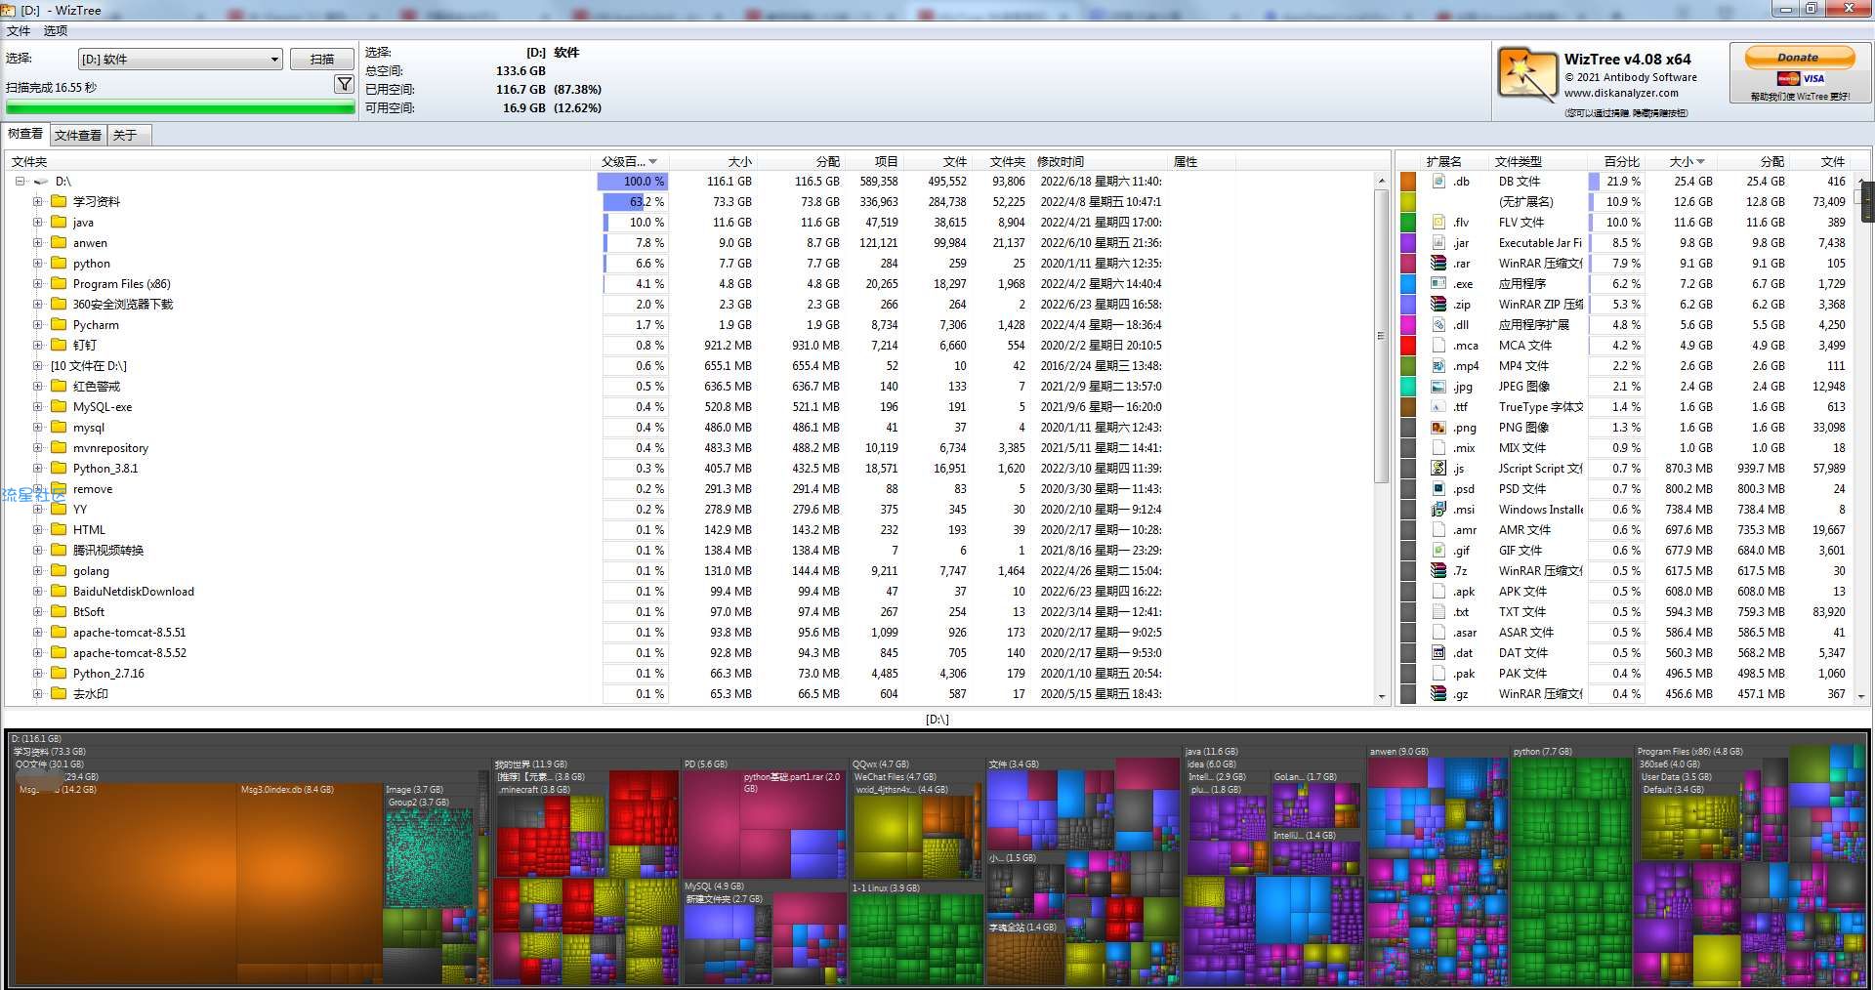Viewport: 1875px width, 990px height.
Task: Click the .png file type icon
Action: pyautogui.click(x=1438, y=427)
